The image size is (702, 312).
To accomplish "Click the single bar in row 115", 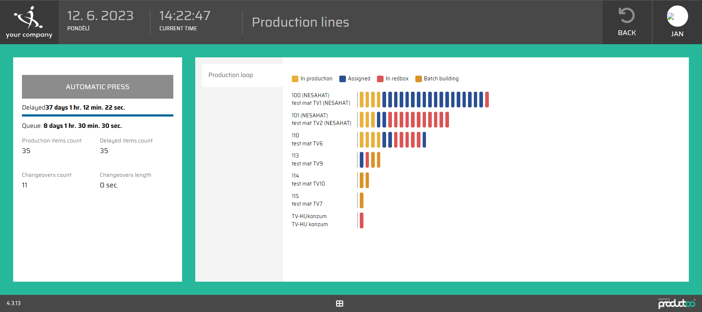I will (x=362, y=200).
